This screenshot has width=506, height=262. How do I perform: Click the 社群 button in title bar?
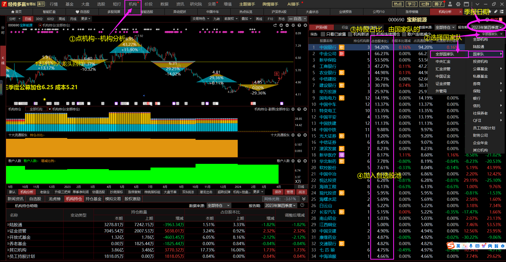[x=425, y=4]
